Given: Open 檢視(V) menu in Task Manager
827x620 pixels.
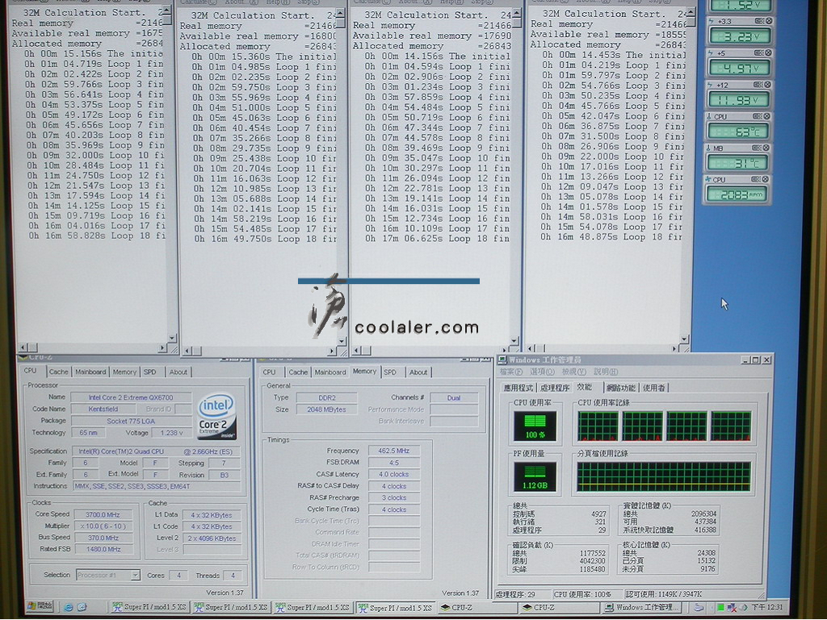Looking at the screenshot, I should [x=573, y=371].
